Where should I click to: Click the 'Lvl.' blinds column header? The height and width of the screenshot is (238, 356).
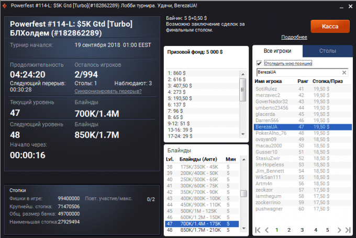pos(170,159)
